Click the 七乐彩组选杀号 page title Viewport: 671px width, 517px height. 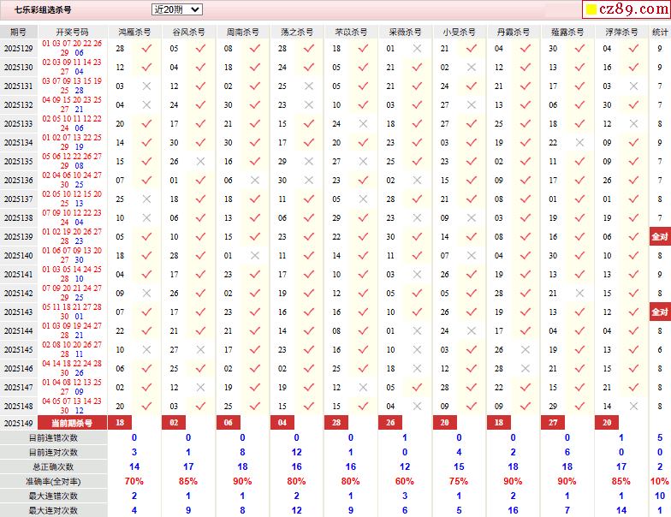pos(43,10)
